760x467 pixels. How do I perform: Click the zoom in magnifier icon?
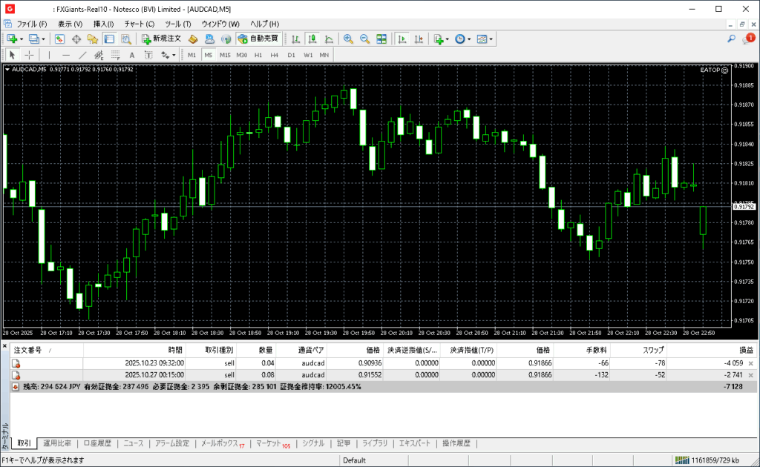pos(348,39)
